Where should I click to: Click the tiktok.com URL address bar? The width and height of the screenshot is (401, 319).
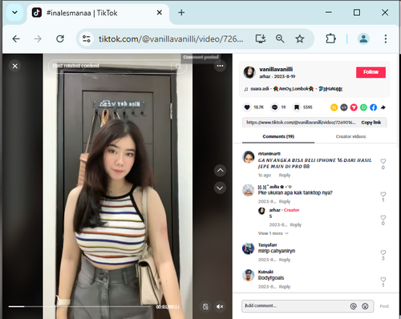coord(171,39)
